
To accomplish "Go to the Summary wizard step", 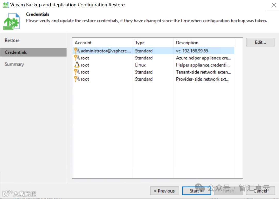I will coord(14,64).
